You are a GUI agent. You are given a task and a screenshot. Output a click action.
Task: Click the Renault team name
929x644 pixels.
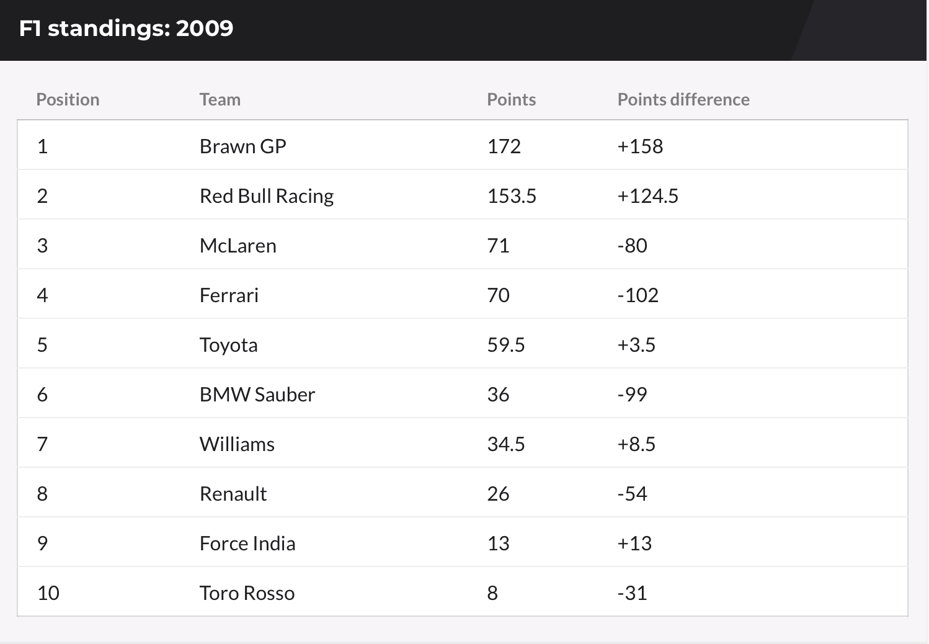[233, 494]
